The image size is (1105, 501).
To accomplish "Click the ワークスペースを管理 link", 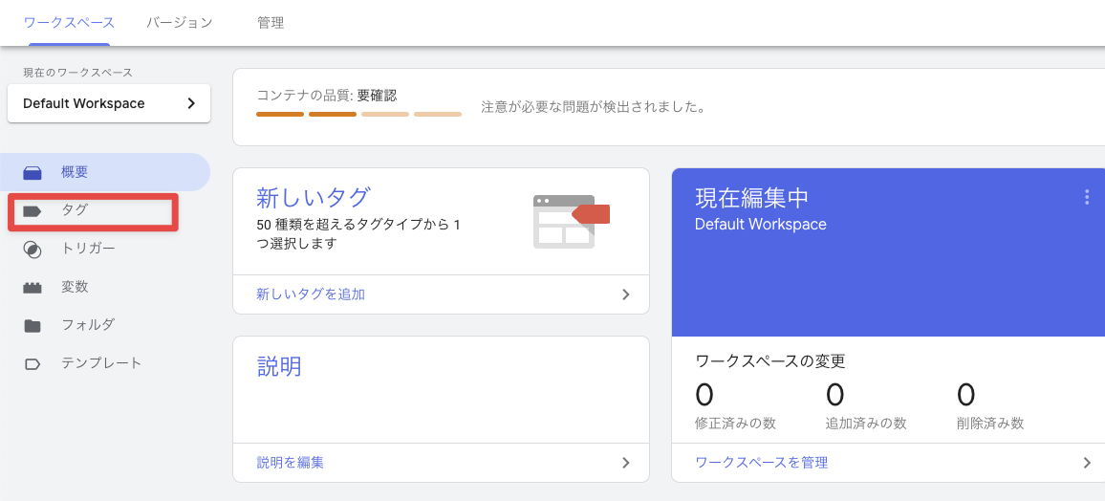I will (761, 463).
